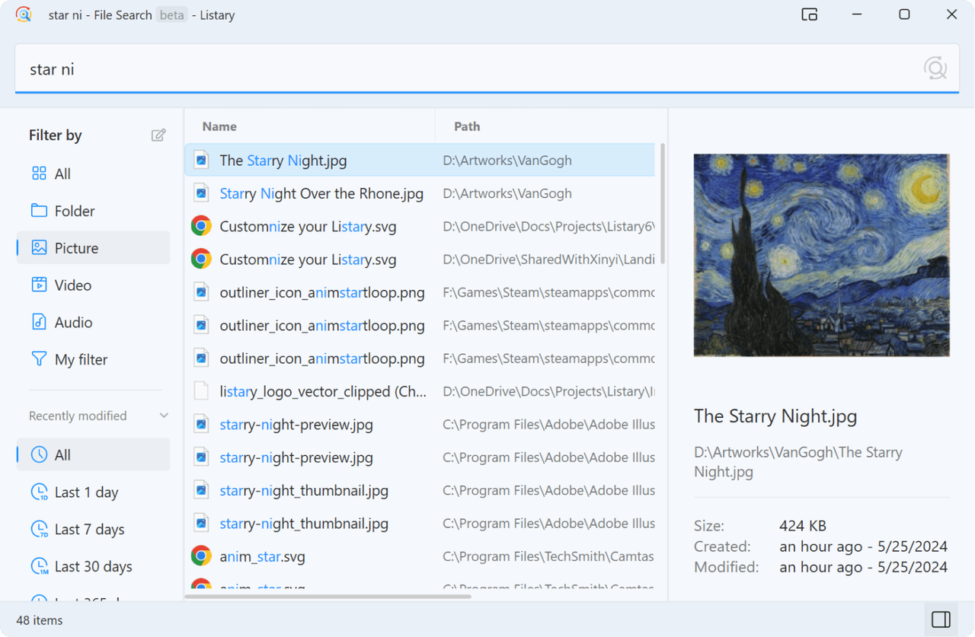Click the compact mode window icon
Viewport: 975px width, 637px height.
(x=810, y=14)
